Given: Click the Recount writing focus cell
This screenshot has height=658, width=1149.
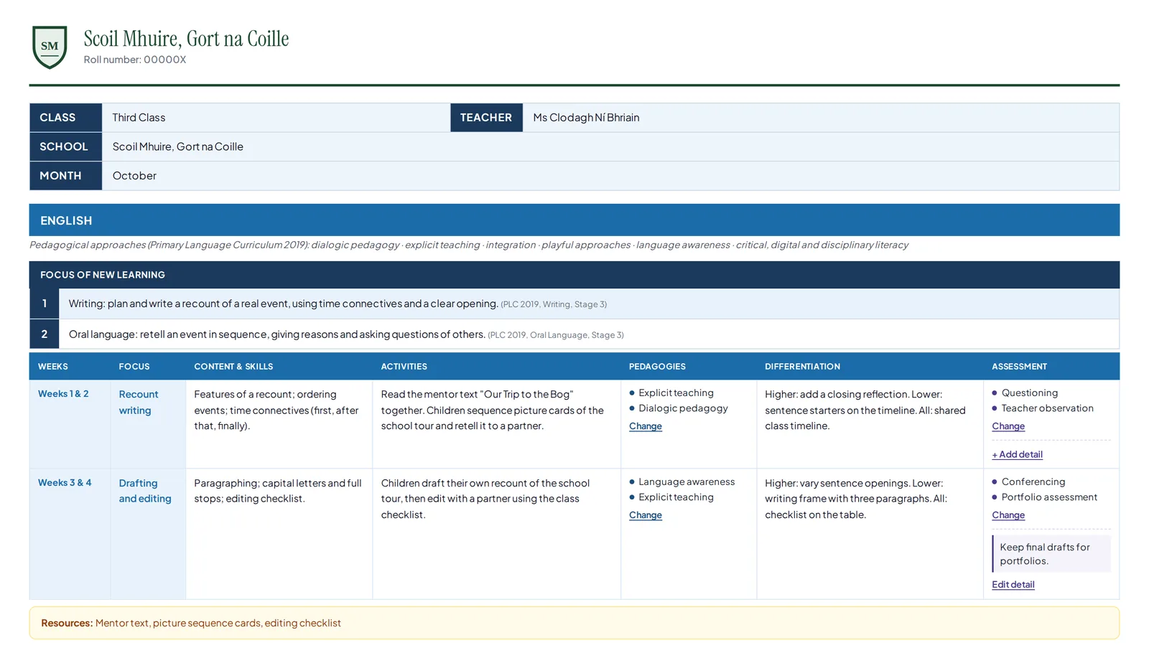Looking at the screenshot, I should (x=148, y=424).
